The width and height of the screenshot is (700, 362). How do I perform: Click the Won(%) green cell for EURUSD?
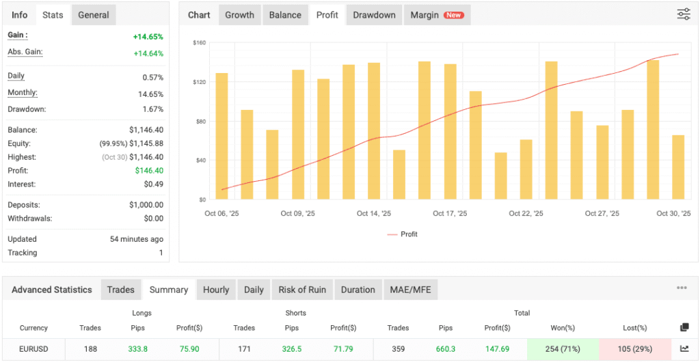point(563,348)
